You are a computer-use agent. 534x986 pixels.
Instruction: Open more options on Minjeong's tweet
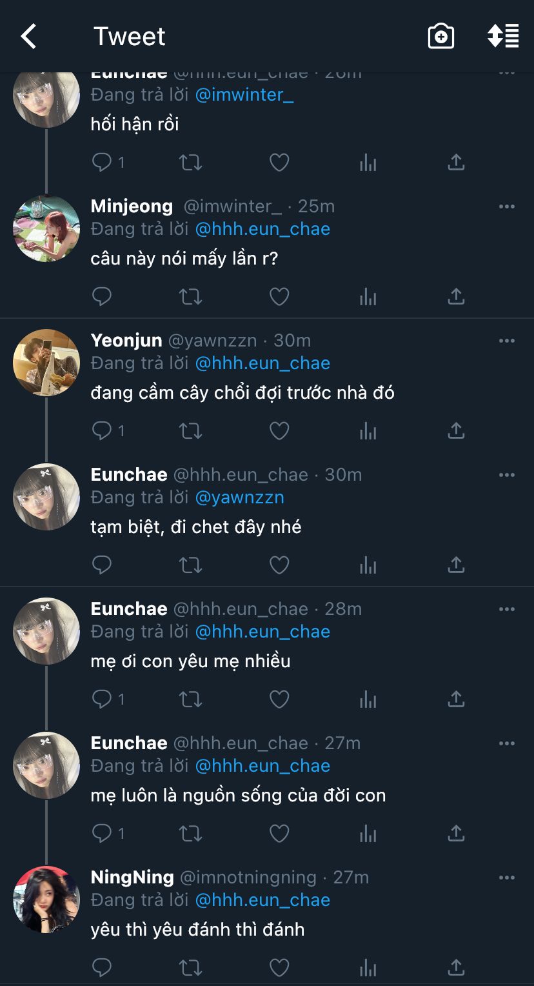coord(507,206)
